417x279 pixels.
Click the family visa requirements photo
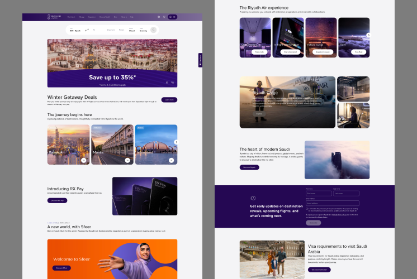coord(272,259)
